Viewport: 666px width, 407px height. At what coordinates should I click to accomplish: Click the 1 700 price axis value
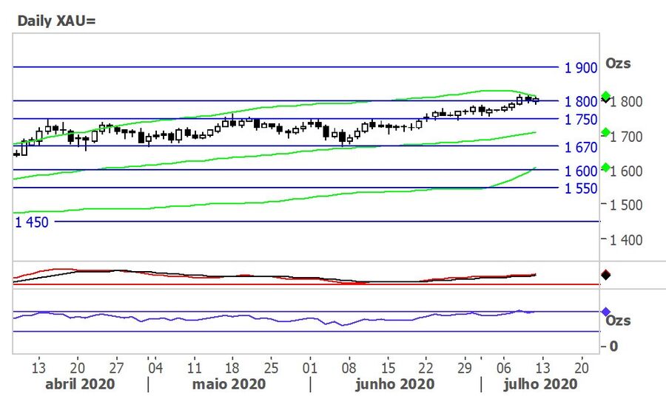pos(625,137)
